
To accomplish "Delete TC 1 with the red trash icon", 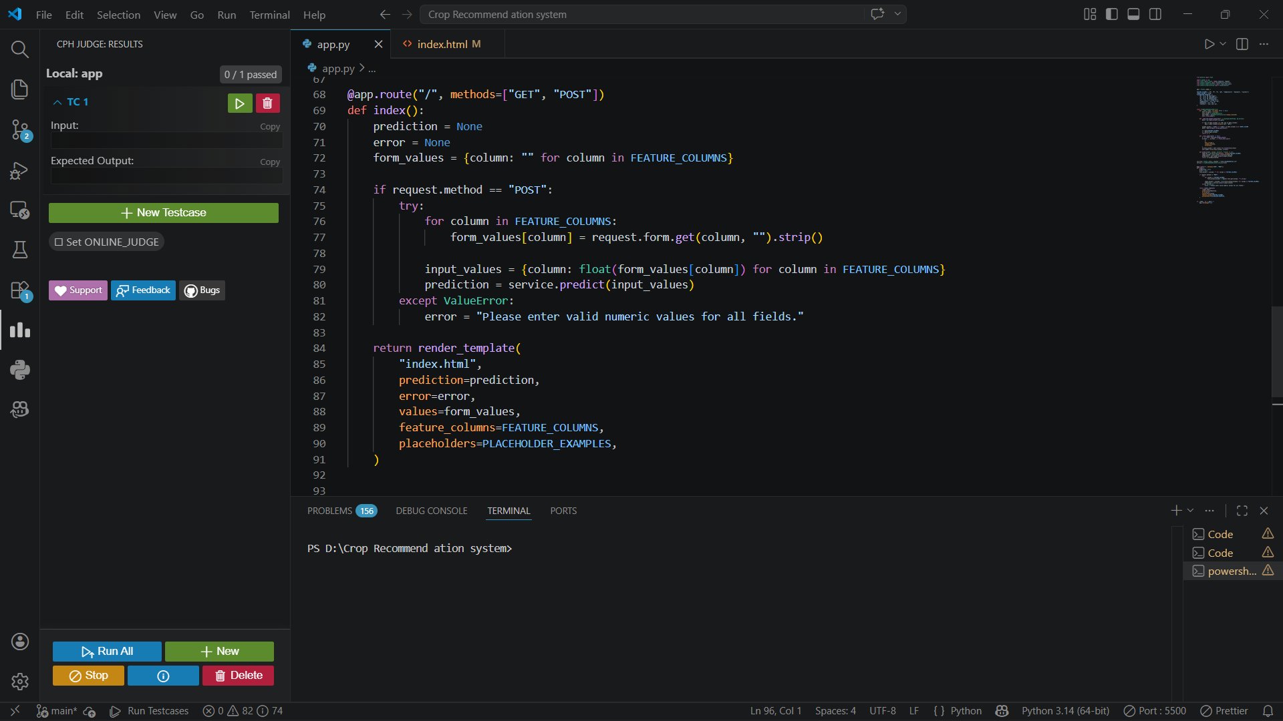I will tap(267, 103).
